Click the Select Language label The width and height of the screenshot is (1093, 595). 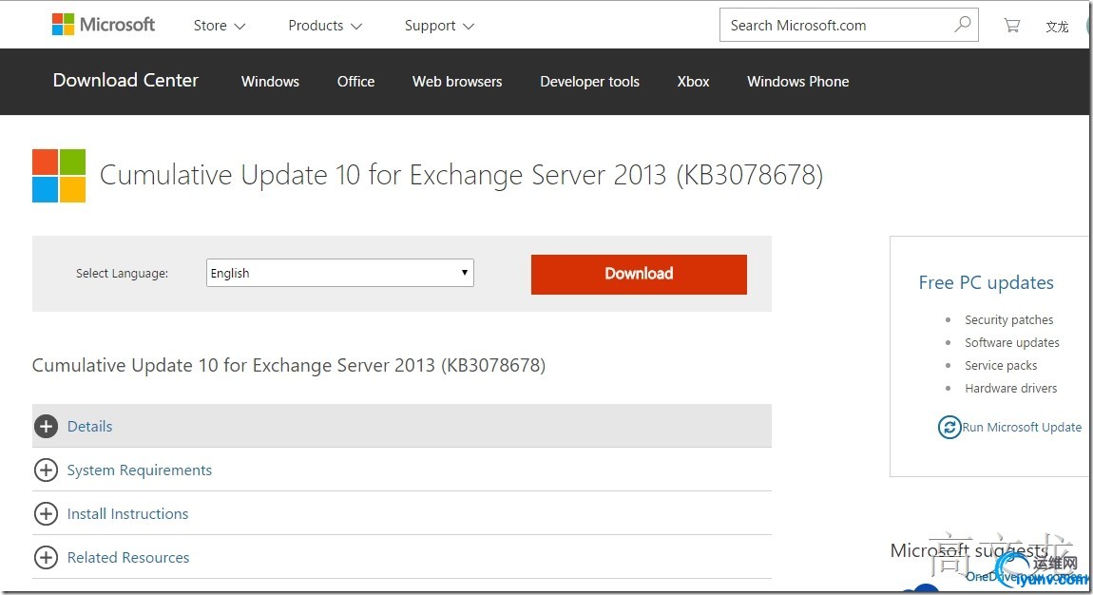tap(122, 273)
